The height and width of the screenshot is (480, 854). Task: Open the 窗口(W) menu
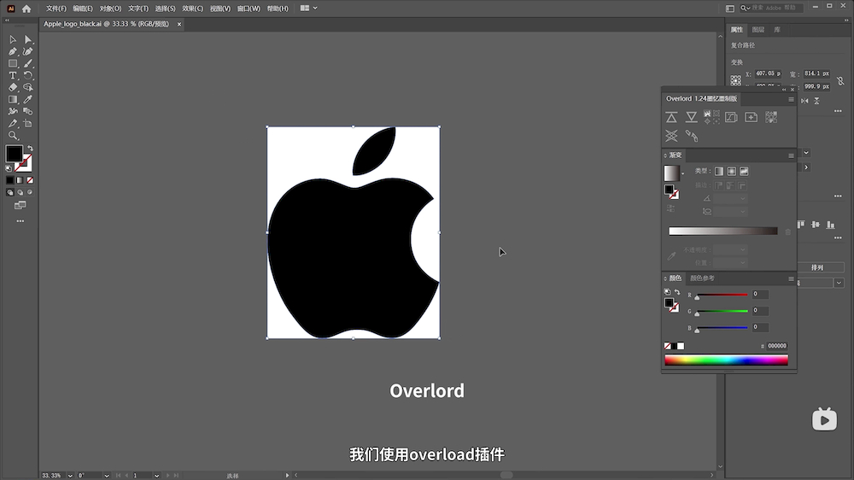[249, 9]
